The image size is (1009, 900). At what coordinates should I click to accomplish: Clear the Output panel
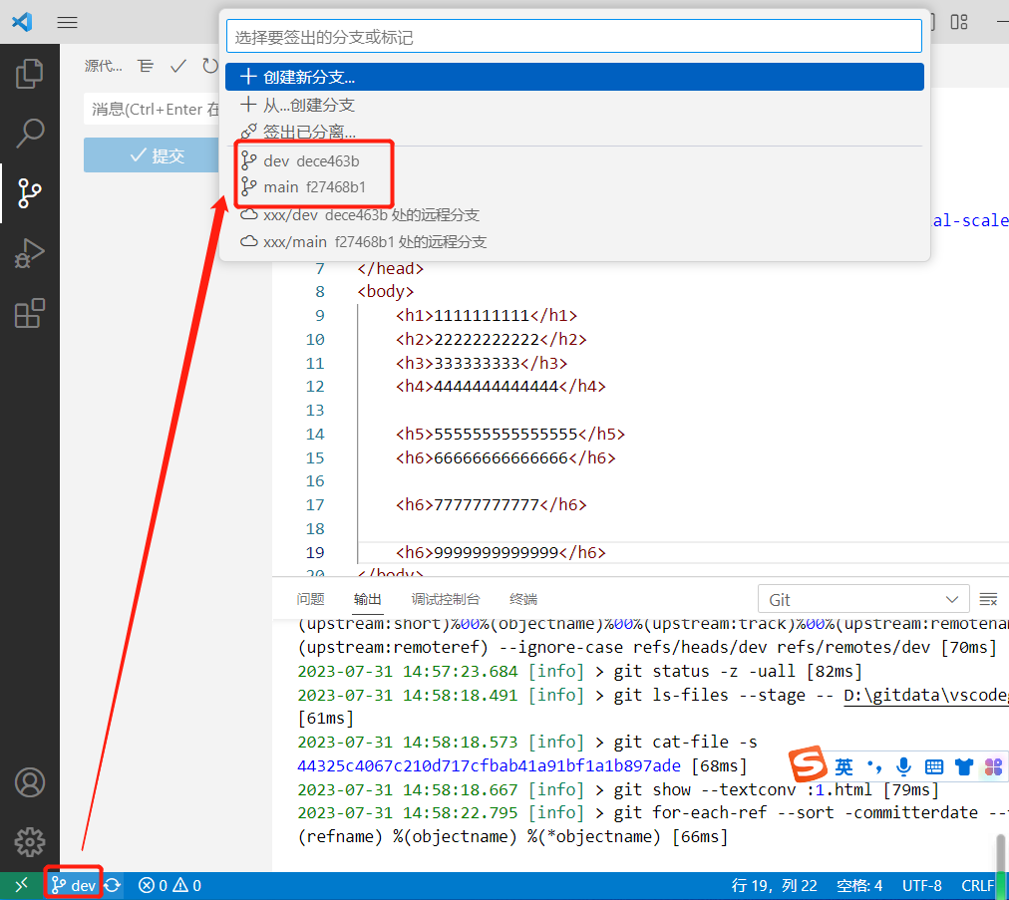(988, 598)
